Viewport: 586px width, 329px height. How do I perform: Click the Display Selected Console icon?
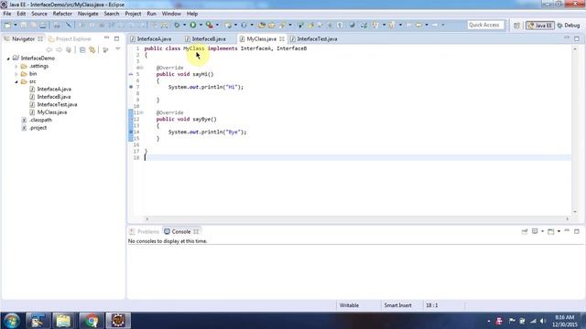(x=535, y=231)
